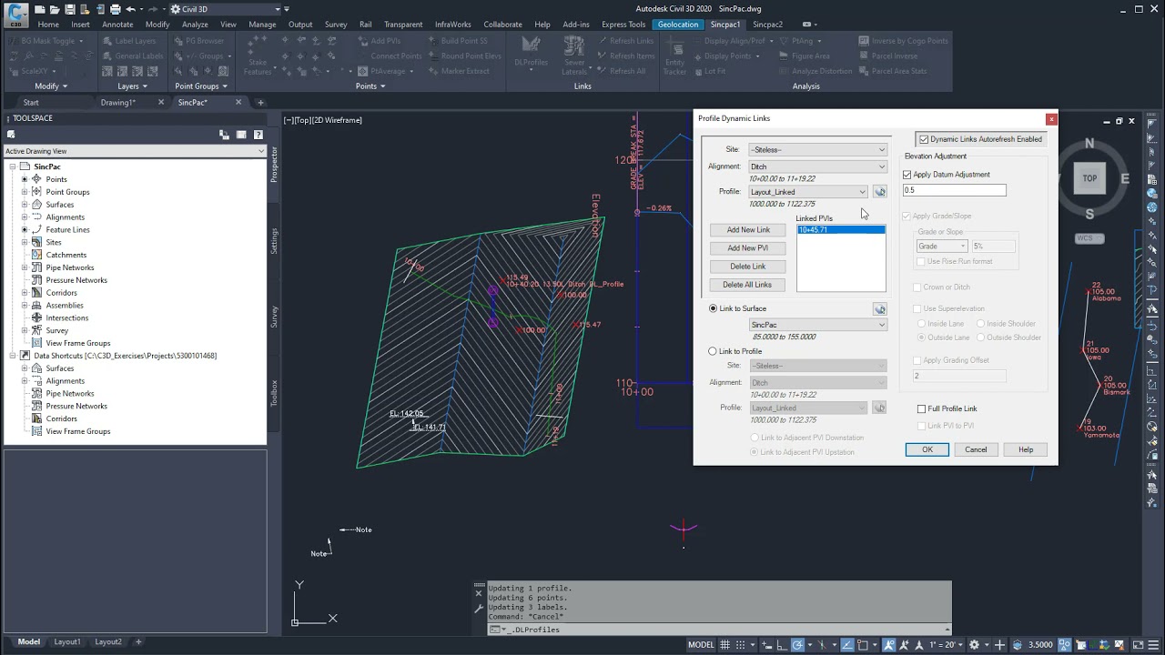
Task: Open the Alignment dropdown showing Ditch
Action: tap(817, 166)
